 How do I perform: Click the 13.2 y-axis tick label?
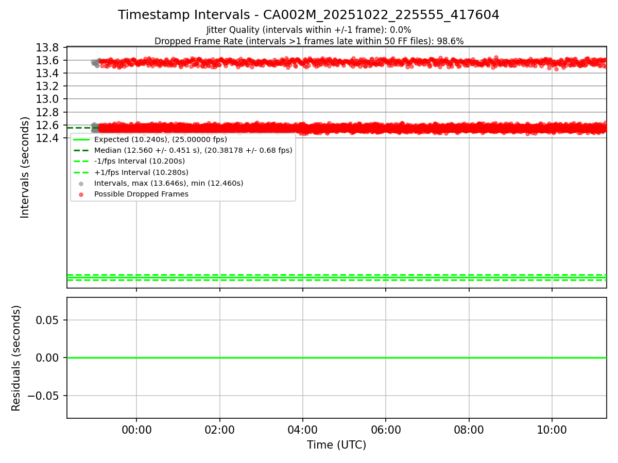click(x=48, y=86)
